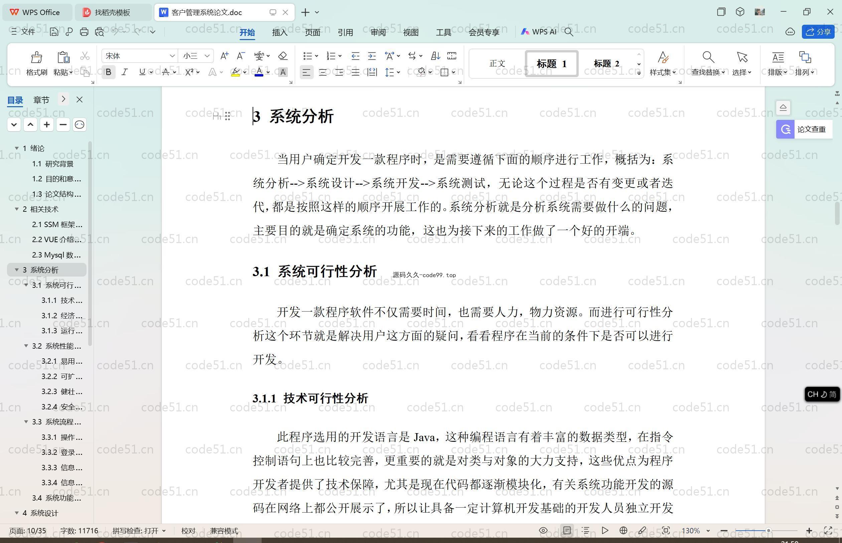Open the font name dropdown (宋体)
Image resolution: width=842 pixels, height=543 pixels.
click(172, 56)
